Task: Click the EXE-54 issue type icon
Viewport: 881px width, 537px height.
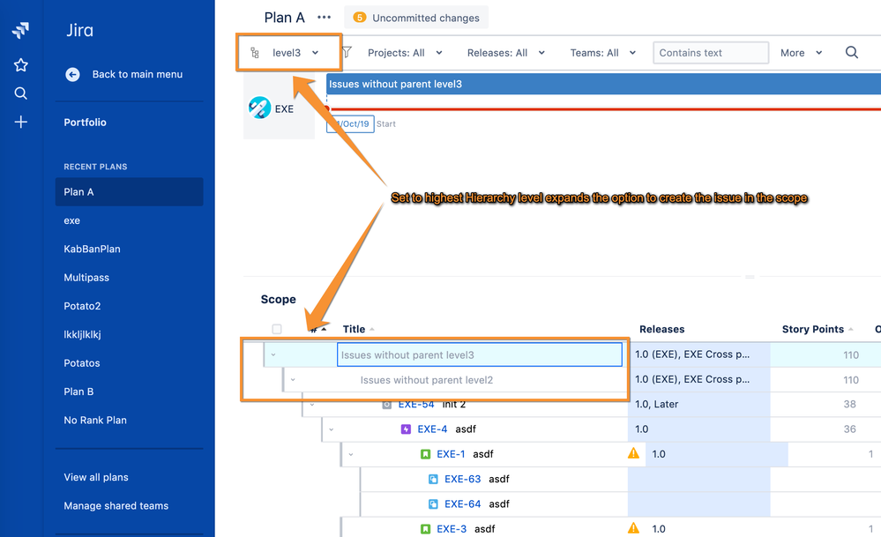Action: (386, 405)
